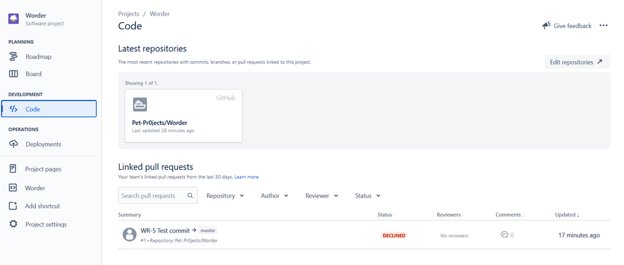Sort by the Status column header
The height and width of the screenshot is (265, 624).
coord(386,214)
